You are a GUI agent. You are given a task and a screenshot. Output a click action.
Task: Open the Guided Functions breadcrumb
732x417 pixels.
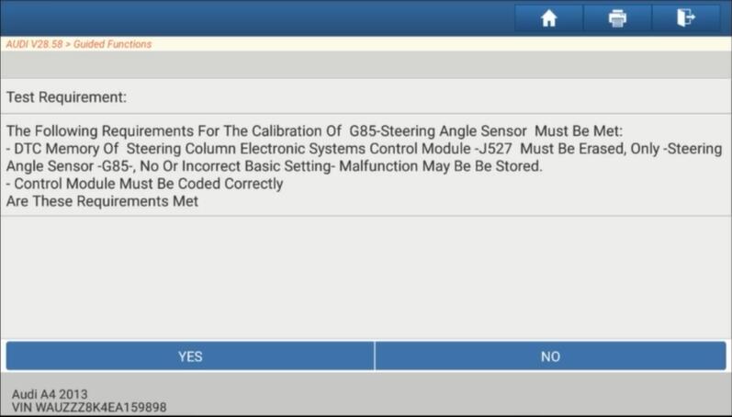coord(112,44)
